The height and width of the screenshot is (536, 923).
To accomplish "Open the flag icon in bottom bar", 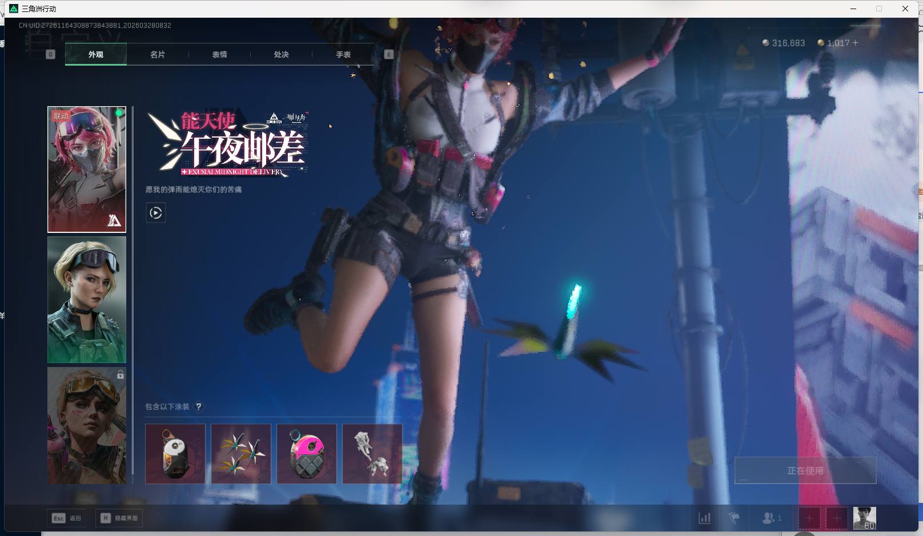I will coord(734,518).
